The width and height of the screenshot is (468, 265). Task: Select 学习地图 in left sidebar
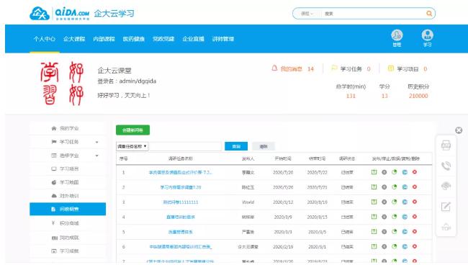[x=68, y=182]
